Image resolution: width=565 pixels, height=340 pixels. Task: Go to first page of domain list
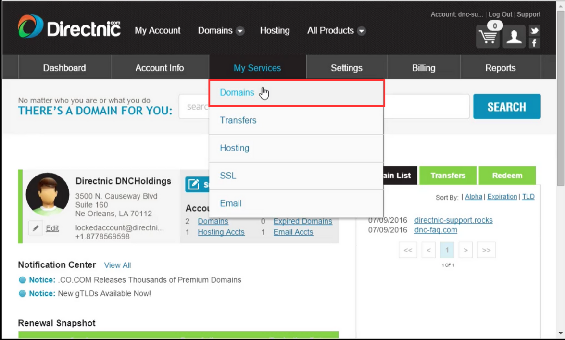click(x=408, y=250)
